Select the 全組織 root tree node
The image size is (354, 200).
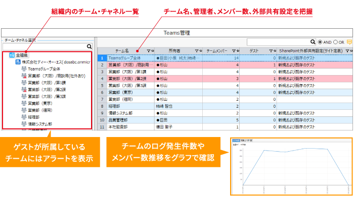[19, 55]
